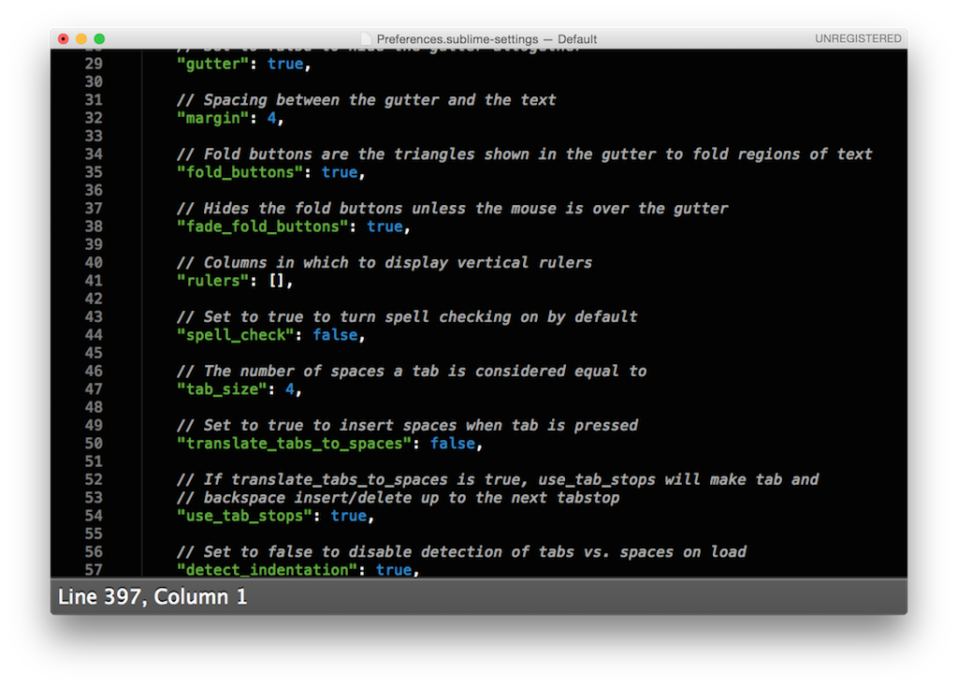The image size is (958, 687).
Task: Toggle "fade_fold_buttons" by clicking its true value
Action: coord(386,227)
